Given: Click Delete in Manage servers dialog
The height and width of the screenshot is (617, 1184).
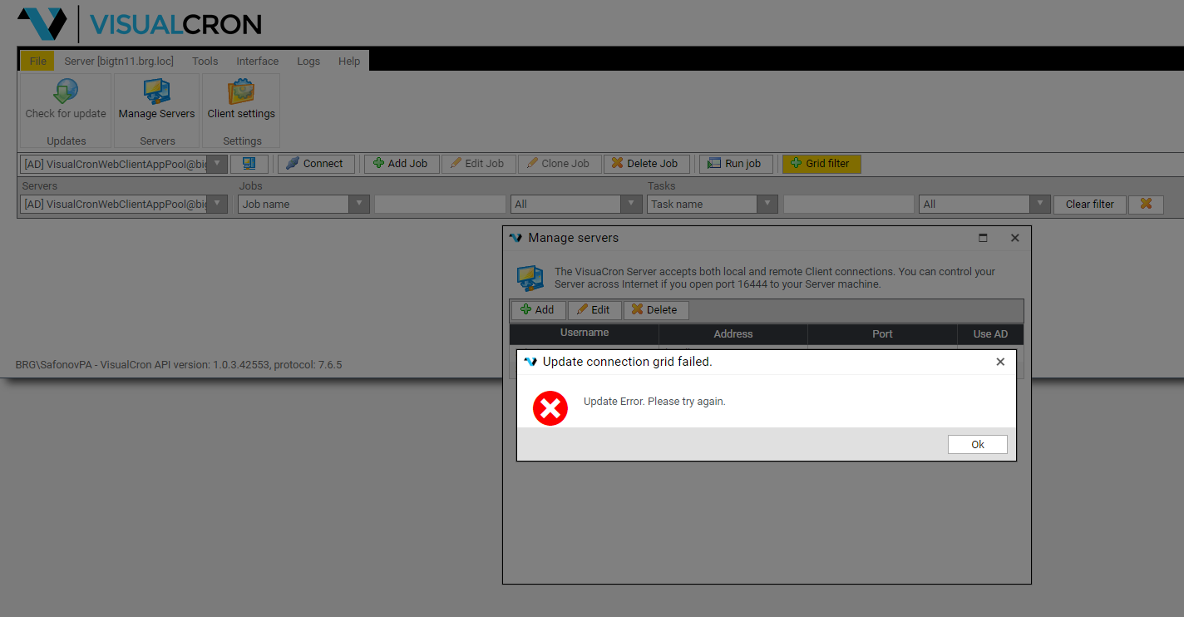Looking at the screenshot, I should pos(656,309).
